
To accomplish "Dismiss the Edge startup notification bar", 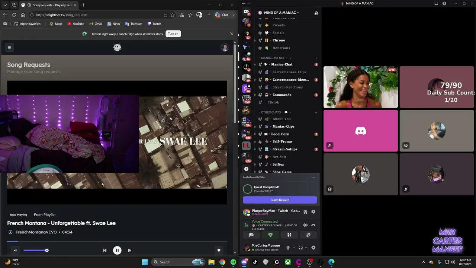I will click(232, 34).
